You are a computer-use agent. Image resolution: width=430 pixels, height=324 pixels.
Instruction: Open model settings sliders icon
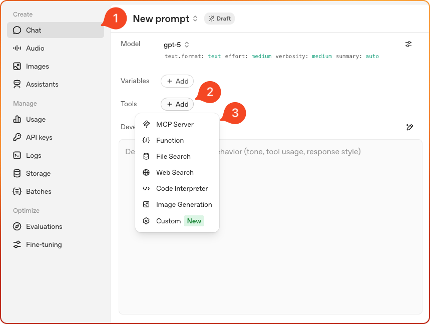coord(408,45)
